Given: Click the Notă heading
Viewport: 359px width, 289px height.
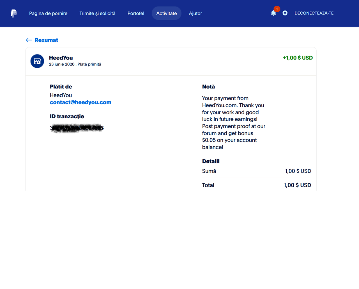Looking at the screenshot, I should (x=208, y=87).
